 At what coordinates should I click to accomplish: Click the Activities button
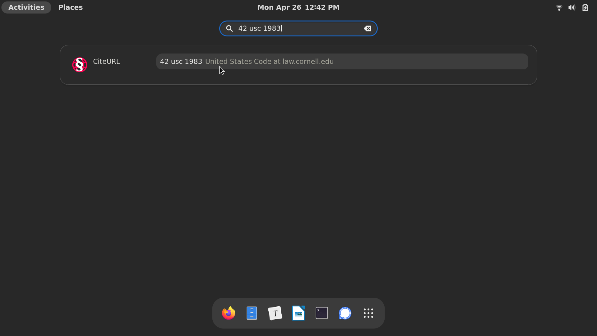click(x=26, y=7)
